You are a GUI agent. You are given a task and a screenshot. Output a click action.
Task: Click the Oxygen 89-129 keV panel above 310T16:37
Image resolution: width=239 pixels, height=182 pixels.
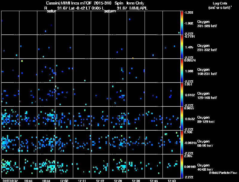[x=10, y=118]
